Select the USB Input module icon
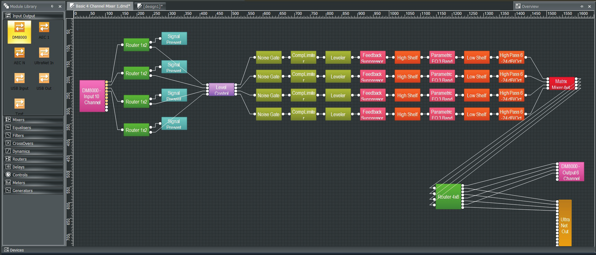Screen dimensions: 596x255 tap(20, 78)
